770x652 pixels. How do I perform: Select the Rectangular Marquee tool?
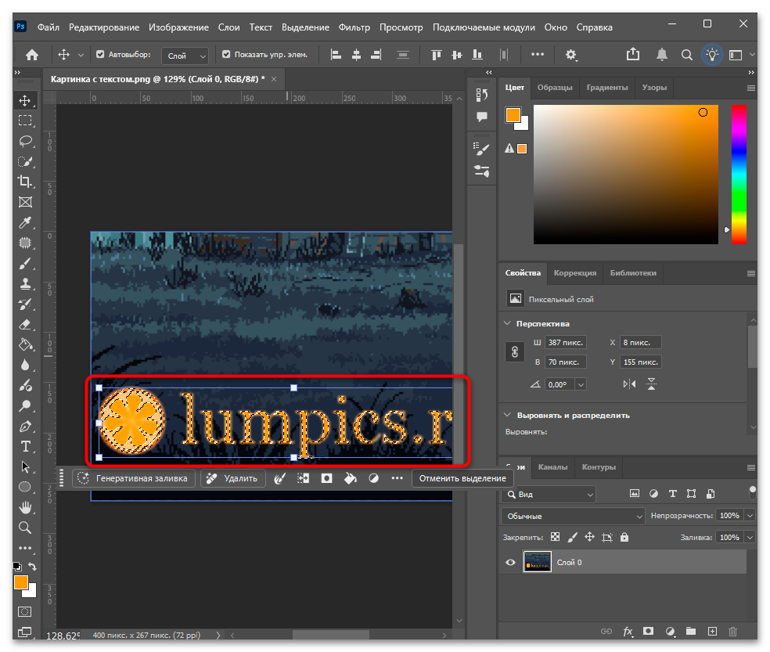coord(25,121)
